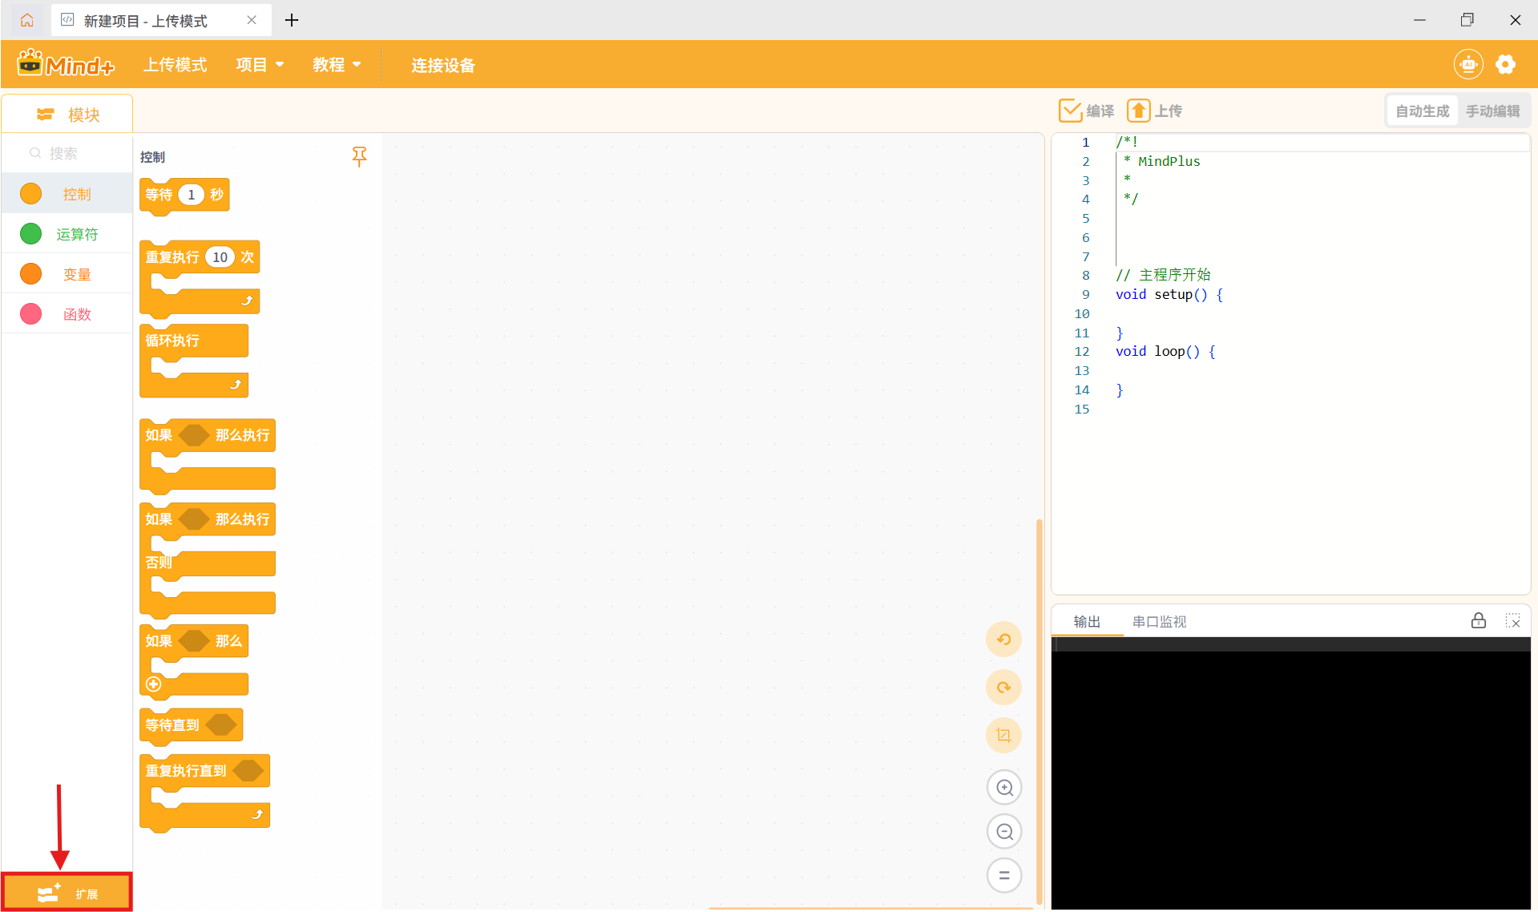Click 连接设备 in the menu bar
This screenshot has width=1538, height=912.
[443, 66]
